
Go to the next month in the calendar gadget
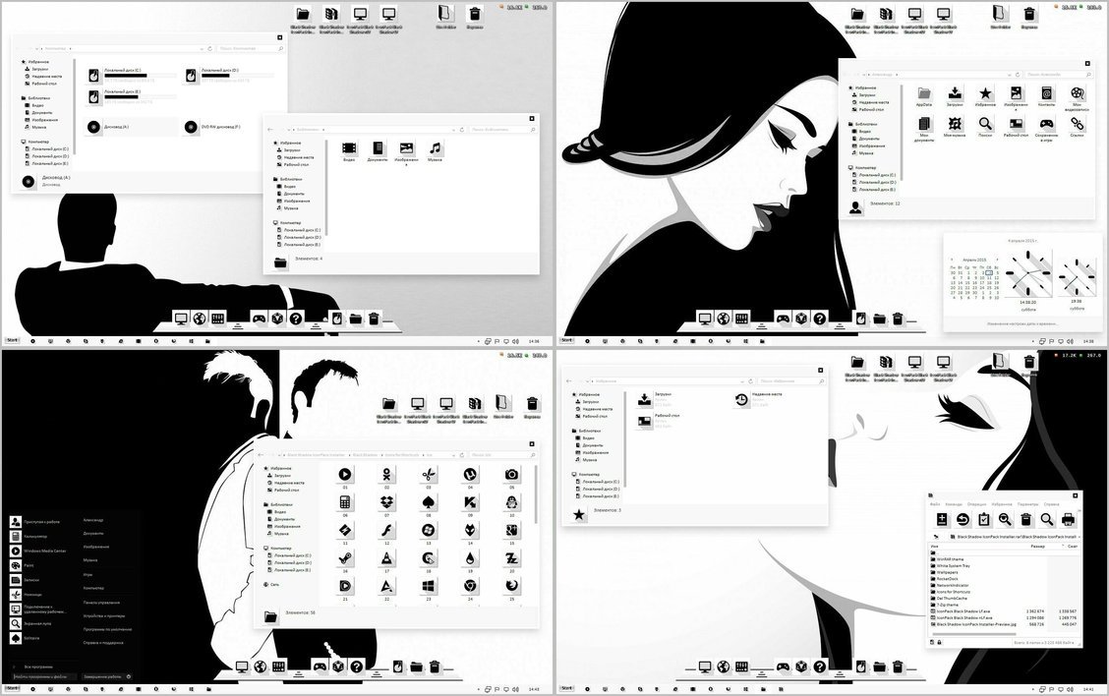(998, 260)
